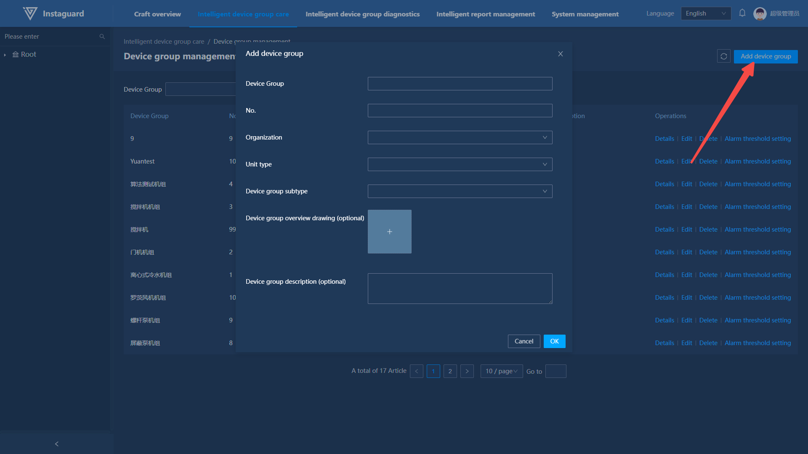Viewport: 808px width, 454px height.
Task: Click the user avatar icon
Action: [x=760, y=13]
